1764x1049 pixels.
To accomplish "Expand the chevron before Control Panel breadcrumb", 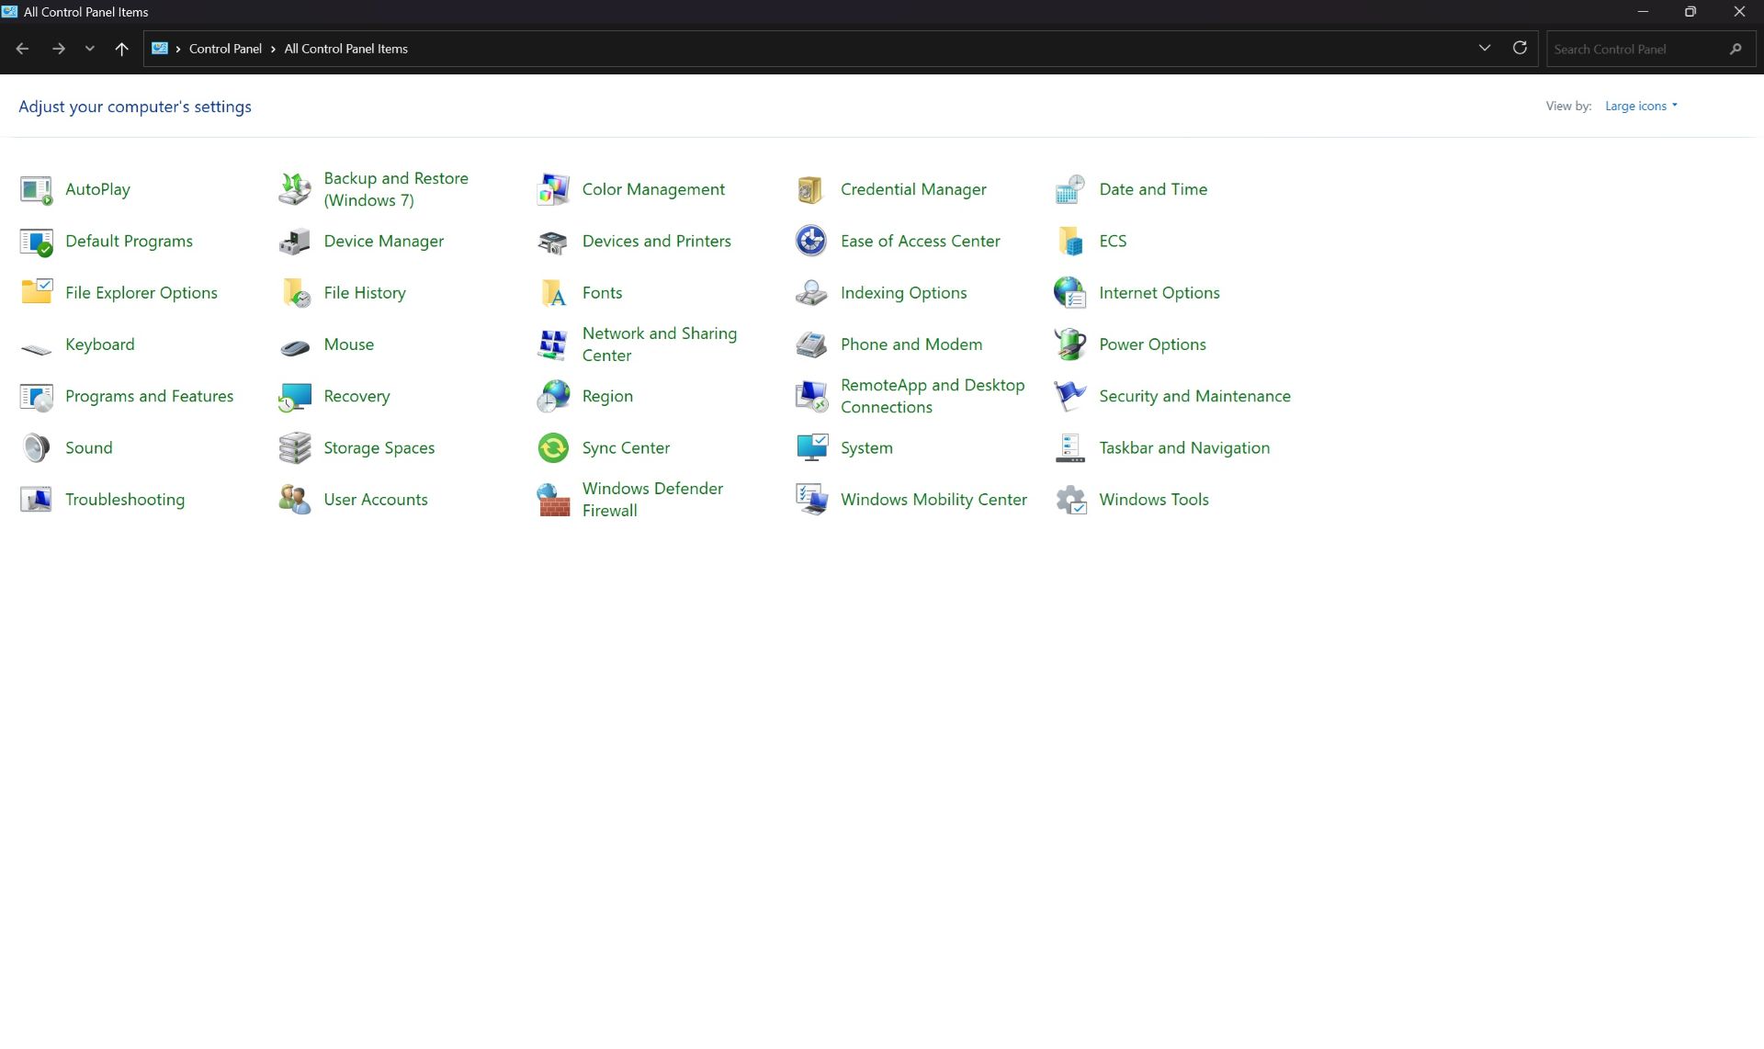I will click(178, 50).
